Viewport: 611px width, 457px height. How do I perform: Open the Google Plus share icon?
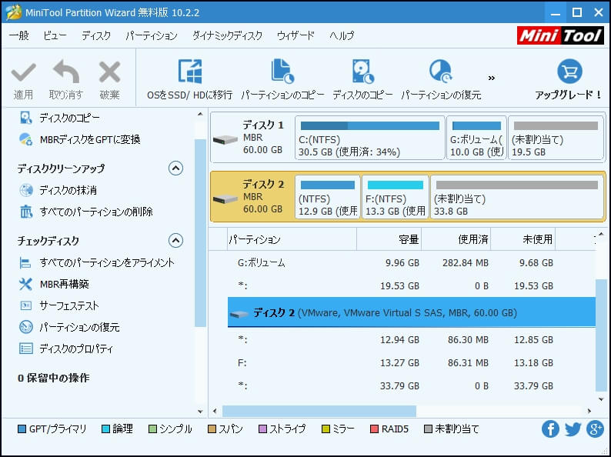pyautogui.click(x=595, y=429)
